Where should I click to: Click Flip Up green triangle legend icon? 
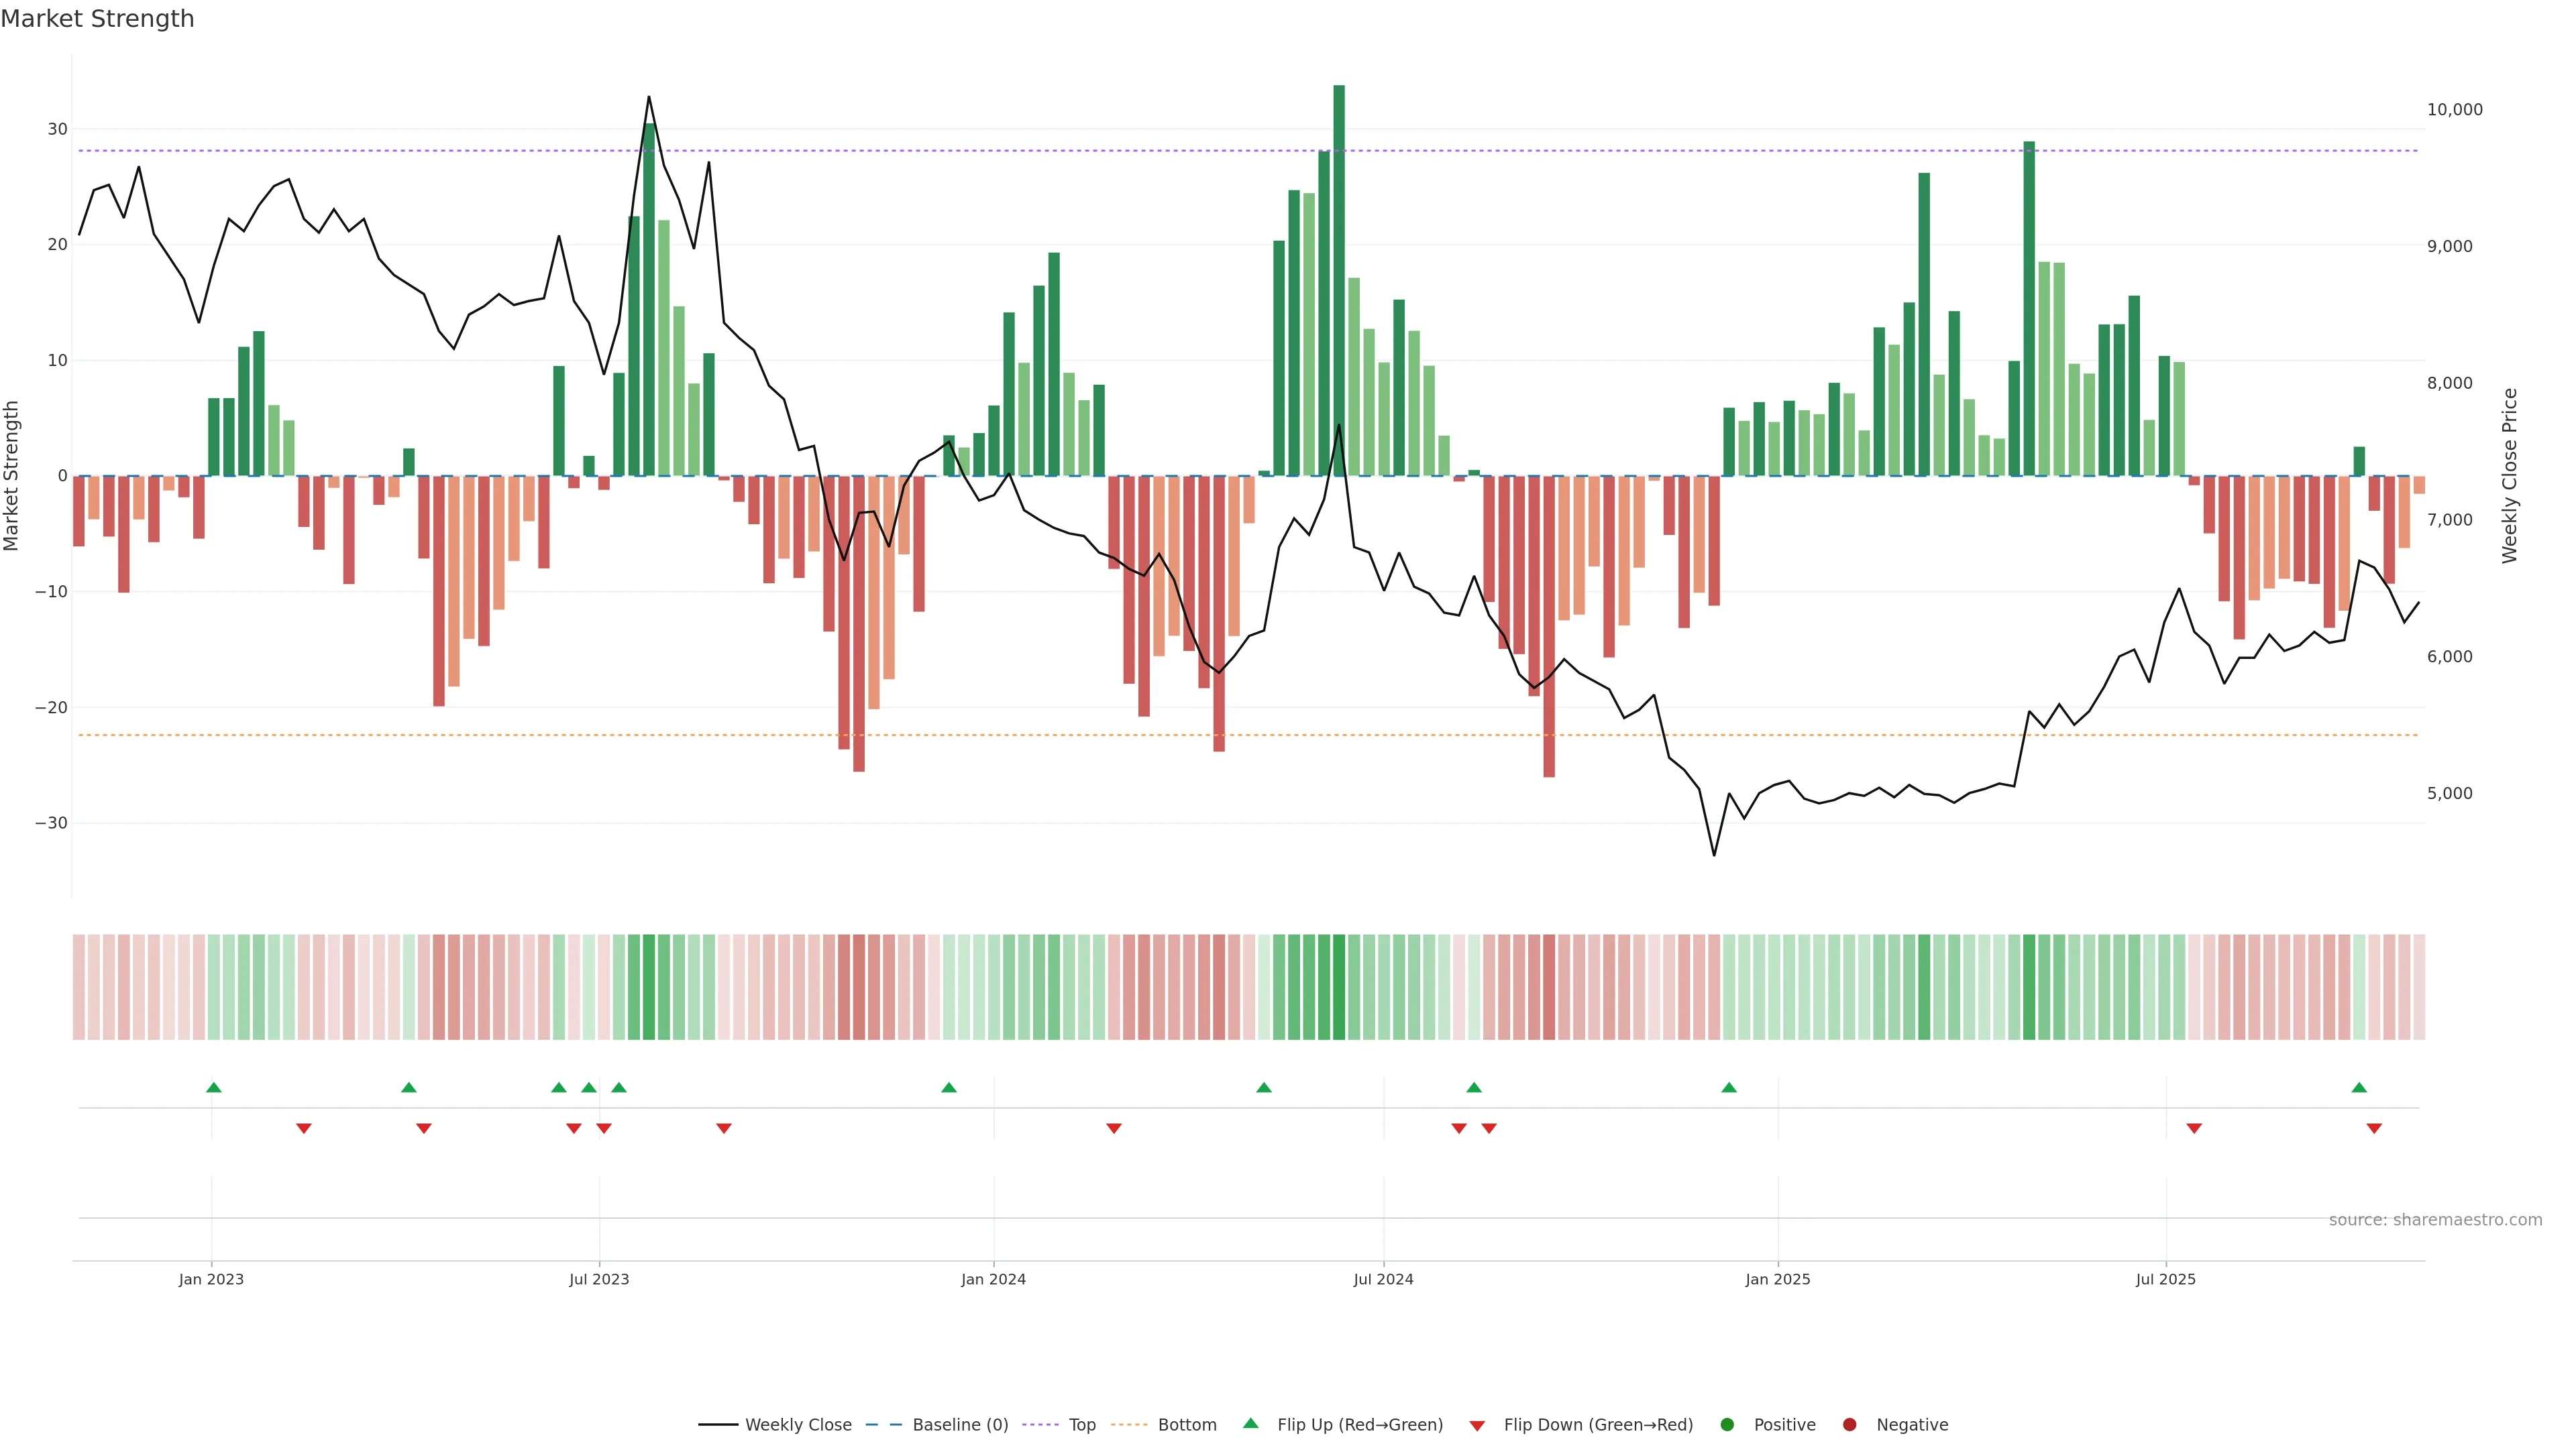click(x=1250, y=1424)
